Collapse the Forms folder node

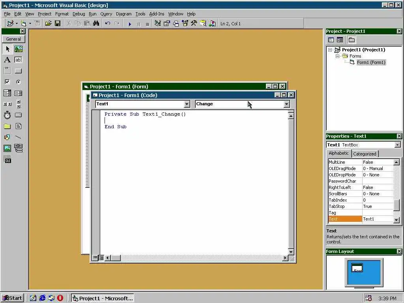coord(337,56)
